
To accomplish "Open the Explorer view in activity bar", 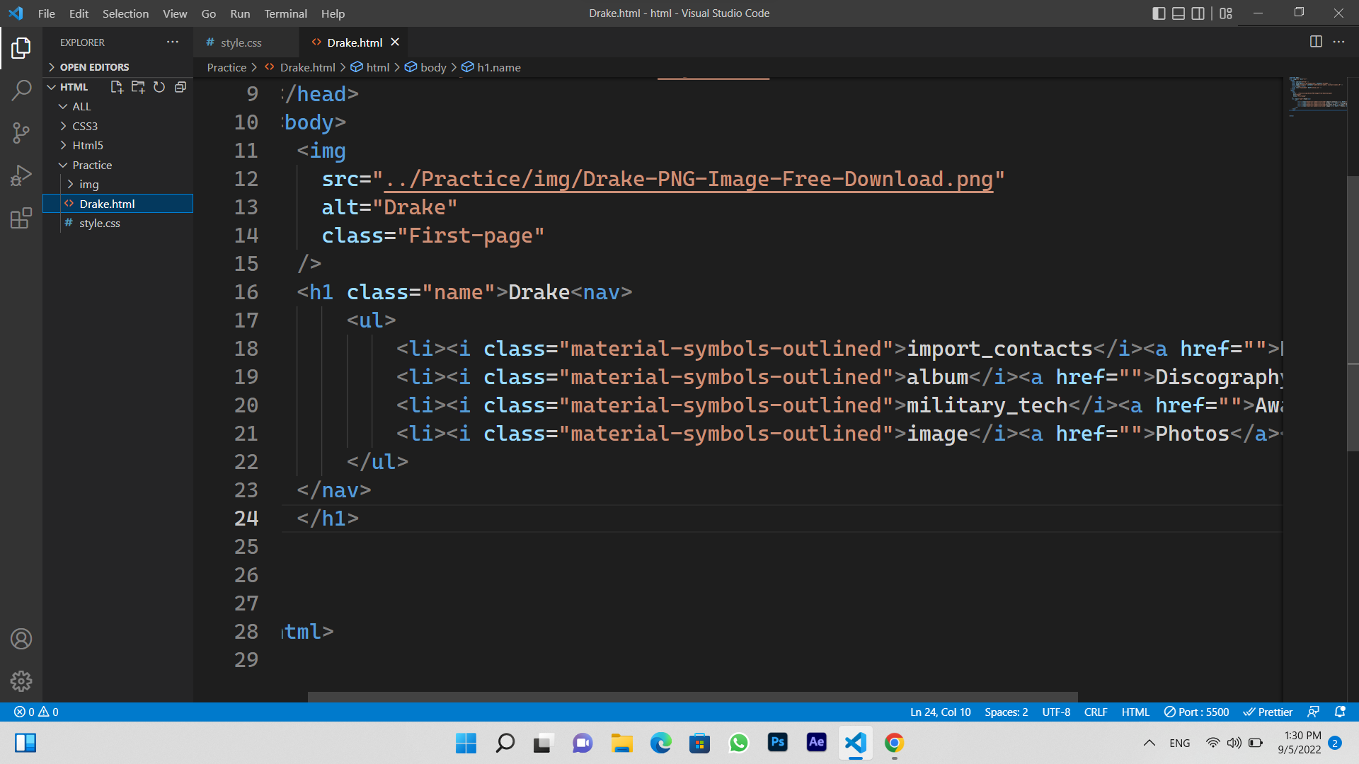I will click(21, 48).
